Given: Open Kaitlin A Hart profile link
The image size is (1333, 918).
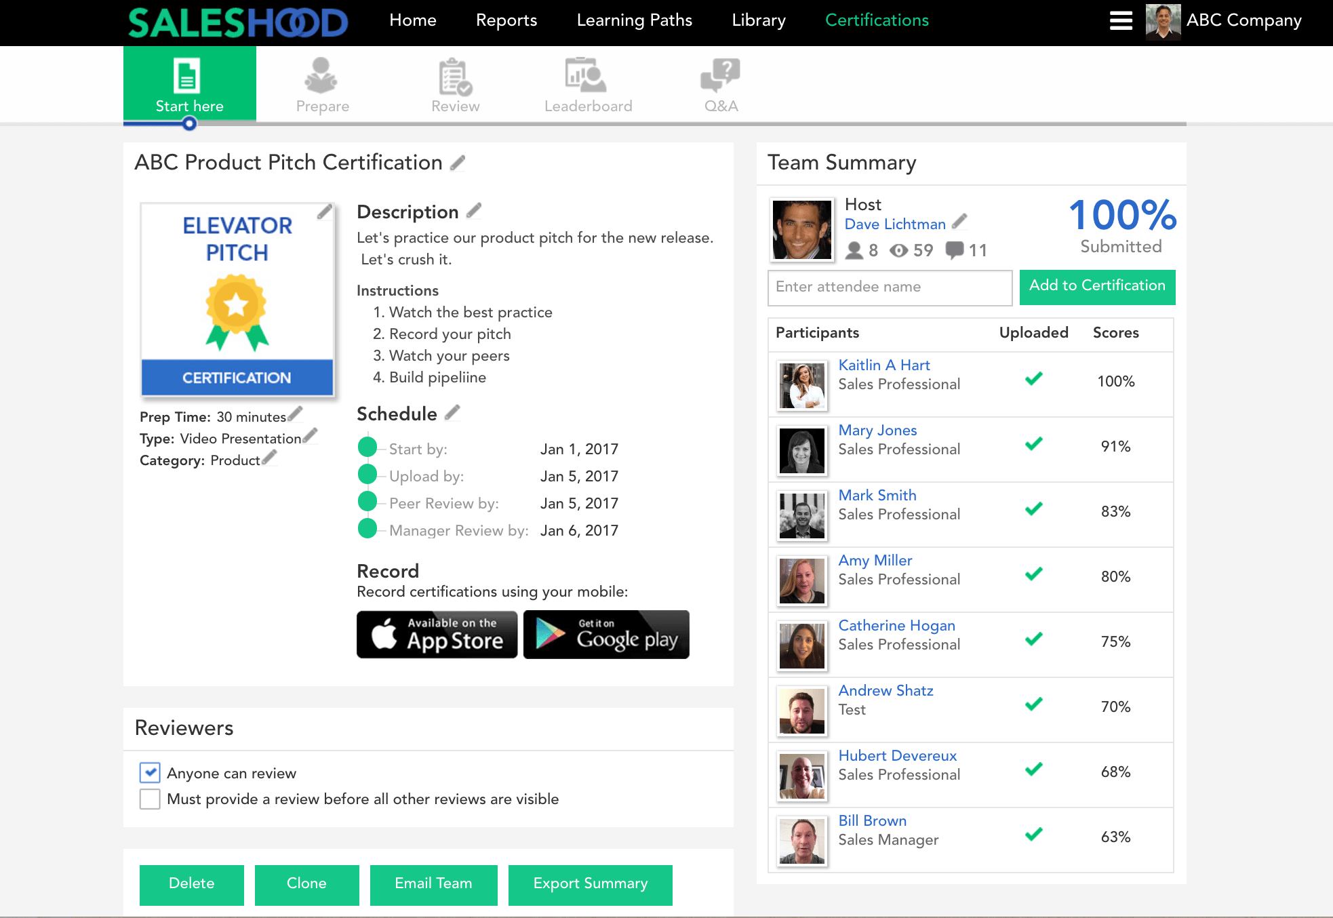Looking at the screenshot, I should point(884,365).
